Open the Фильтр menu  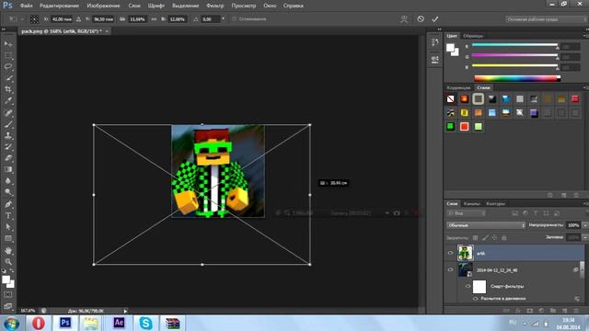214,6
